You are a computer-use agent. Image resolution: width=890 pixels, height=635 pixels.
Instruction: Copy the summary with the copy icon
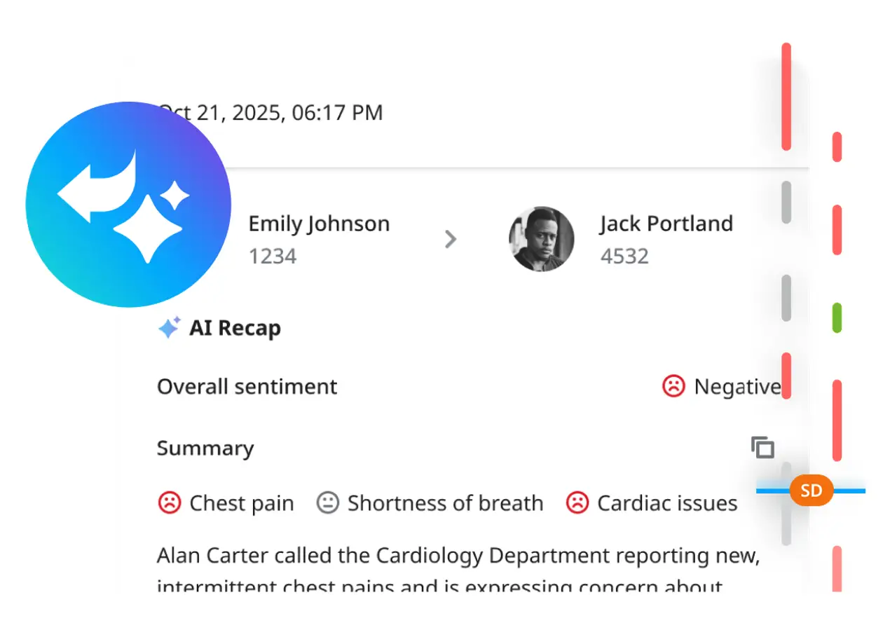click(762, 447)
